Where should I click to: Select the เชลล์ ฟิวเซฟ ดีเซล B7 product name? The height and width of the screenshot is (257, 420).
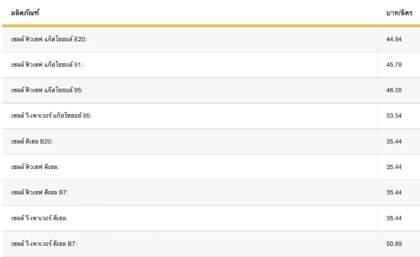[40, 193]
